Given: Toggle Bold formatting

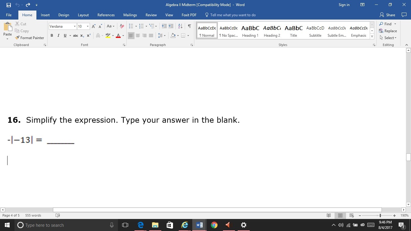Looking at the screenshot, I should pyautogui.click(x=52, y=35).
